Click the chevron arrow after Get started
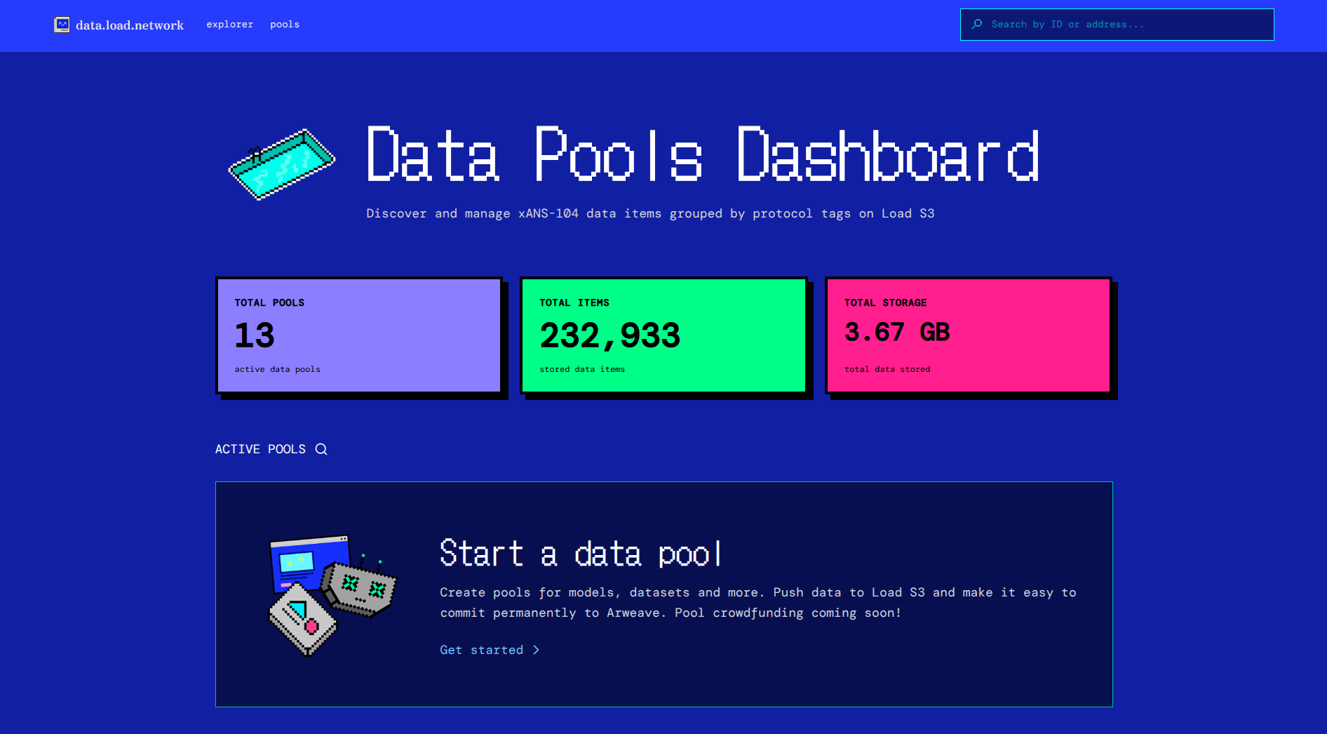Viewport: 1327px width, 734px height. [x=537, y=650]
